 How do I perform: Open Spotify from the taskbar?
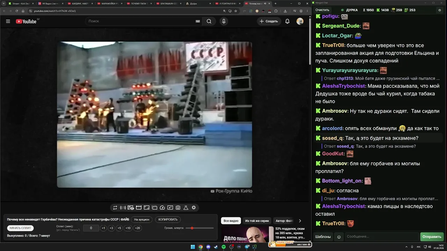point(223,247)
